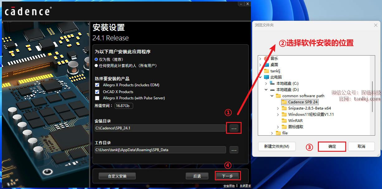Viewport: 382px width, 189px height.
Task: Expand 本地磁盘 (C:) node
Action: [266, 83]
